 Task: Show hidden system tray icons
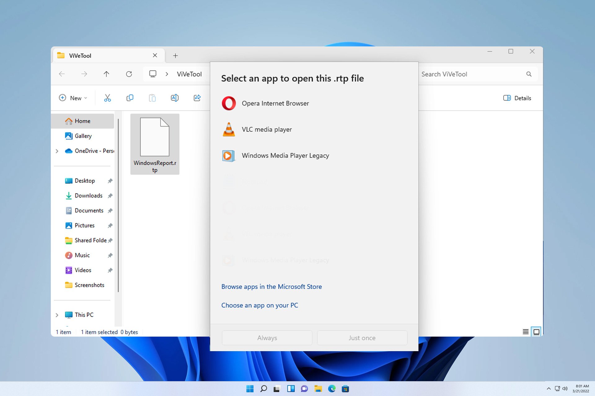pos(549,389)
